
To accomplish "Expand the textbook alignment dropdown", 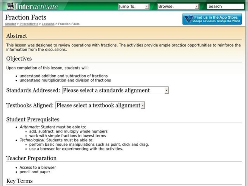I will 100,105.
